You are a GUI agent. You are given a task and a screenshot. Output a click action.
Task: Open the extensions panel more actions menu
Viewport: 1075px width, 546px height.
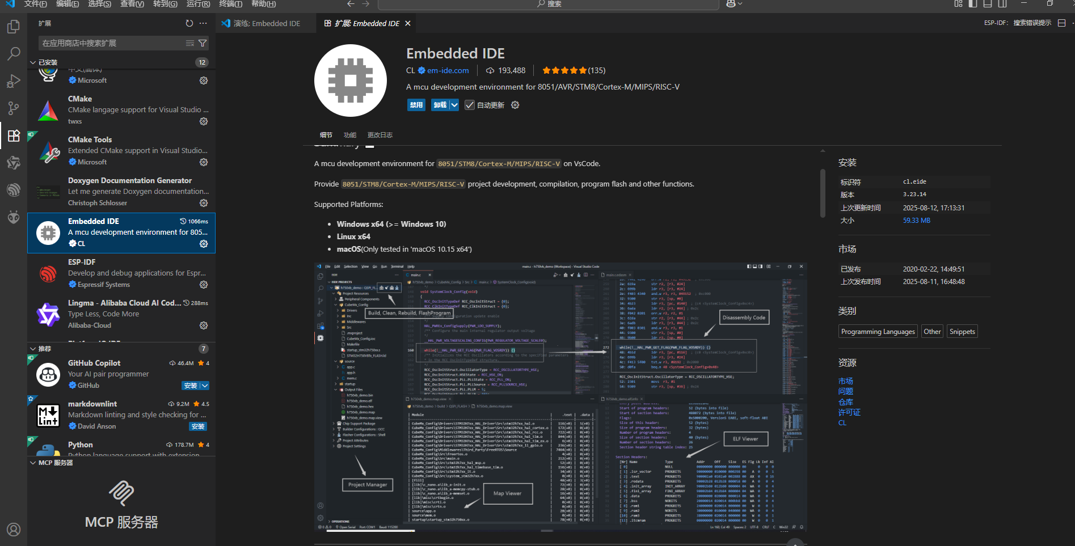pyautogui.click(x=203, y=23)
